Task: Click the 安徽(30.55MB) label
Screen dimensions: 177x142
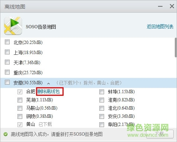Action: pos(28,83)
